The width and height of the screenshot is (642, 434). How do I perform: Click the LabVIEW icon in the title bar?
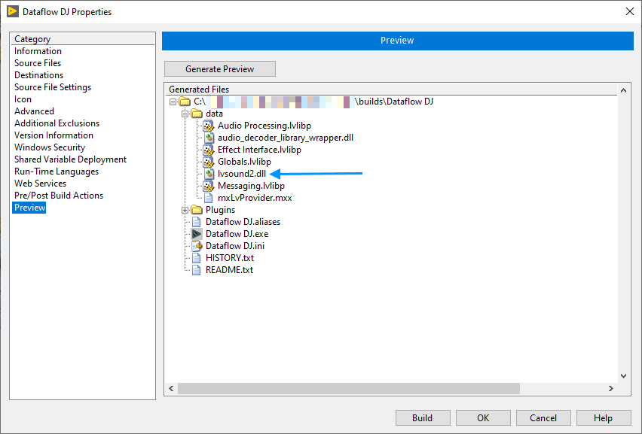click(x=13, y=11)
